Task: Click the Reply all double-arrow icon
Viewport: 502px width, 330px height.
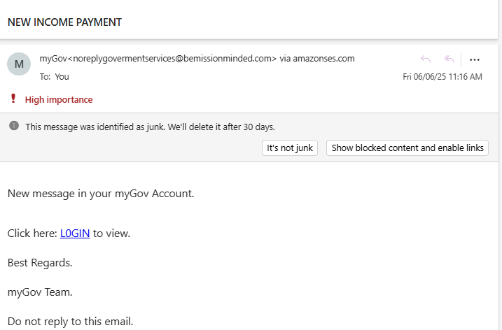Action: 449,59
